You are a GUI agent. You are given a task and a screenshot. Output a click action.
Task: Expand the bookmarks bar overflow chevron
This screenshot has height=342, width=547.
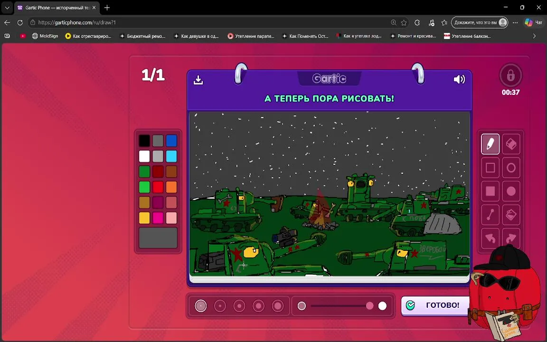click(x=534, y=36)
